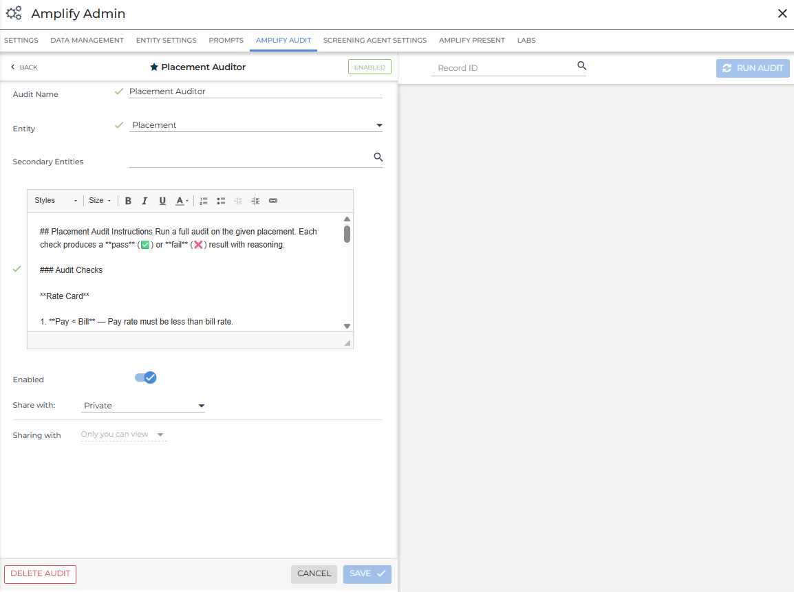This screenshot has width=794, height=592.
Task: Insert a numbered list
Action: point(204,201)
